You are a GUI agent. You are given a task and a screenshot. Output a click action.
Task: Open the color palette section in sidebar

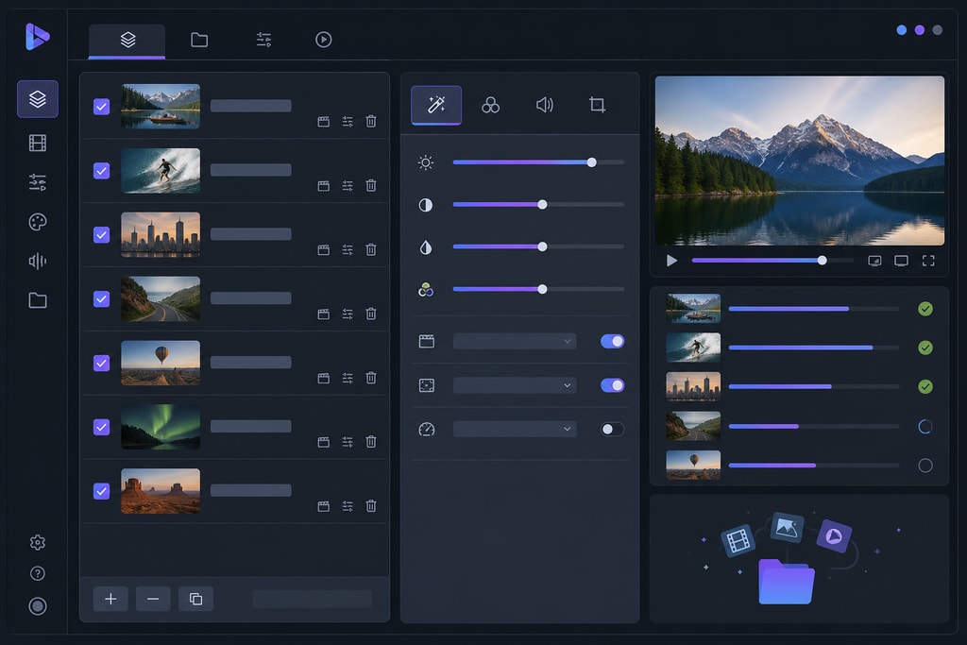pyautogui.click(x=38, y=222)
